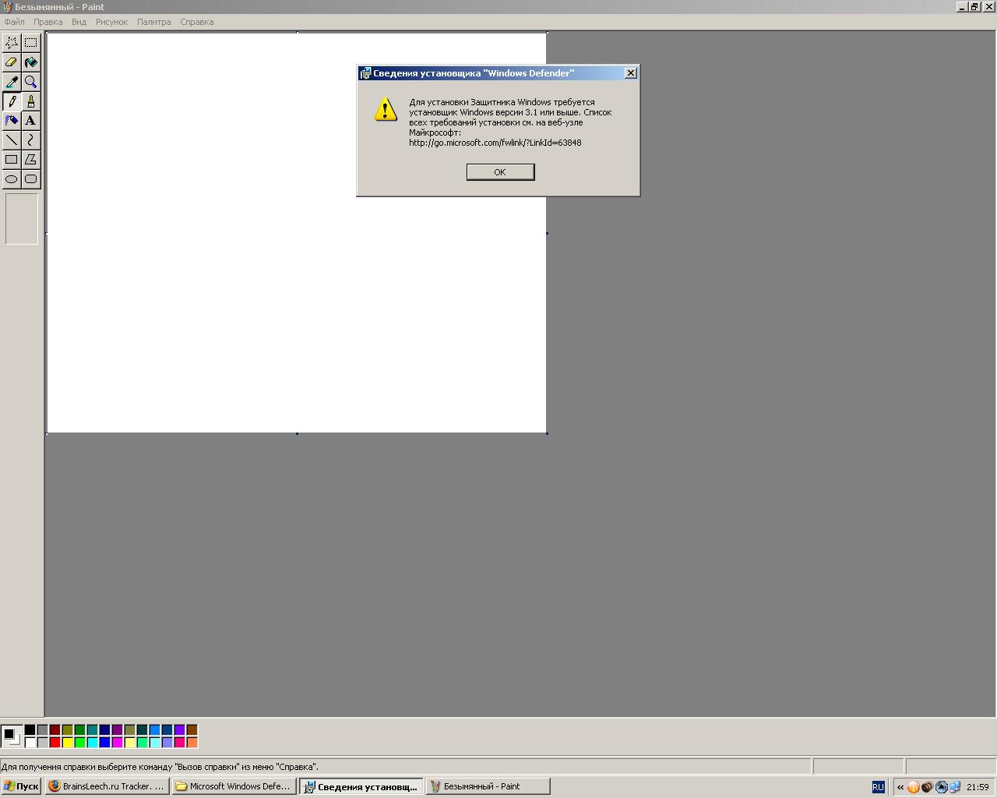Open the Палитра menu
The width and height of the screenshot is (997, 798).
[x=154, y=22]
